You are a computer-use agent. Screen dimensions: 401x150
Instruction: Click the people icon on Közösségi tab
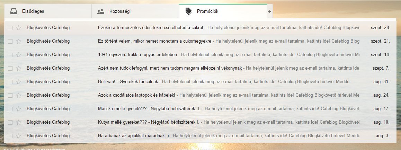click(x=101, y=11)
